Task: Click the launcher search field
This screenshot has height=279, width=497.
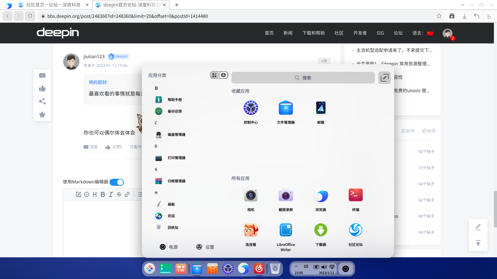Action: click(x=303, y=78)
